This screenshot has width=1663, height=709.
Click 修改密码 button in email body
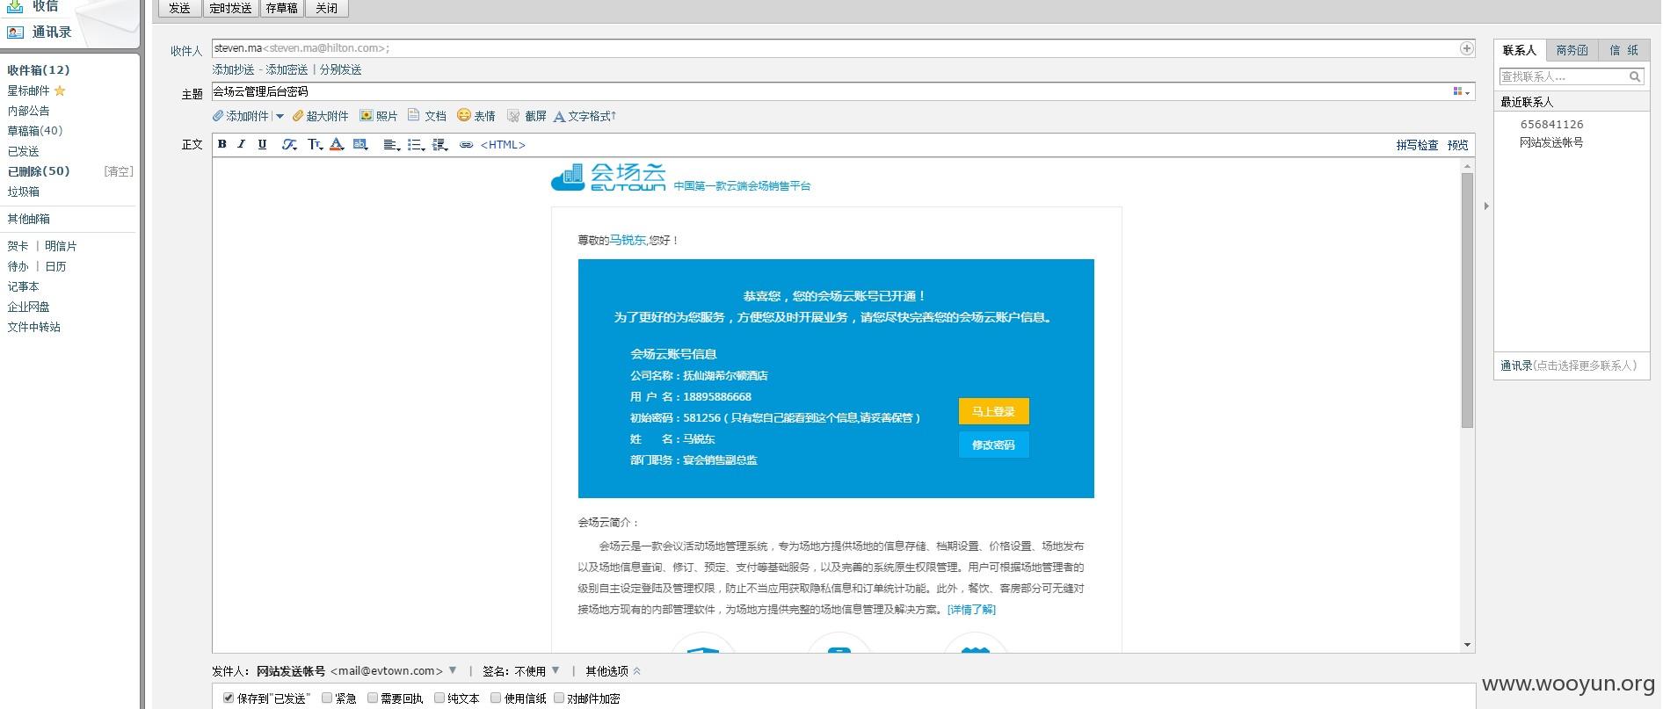tap(993, 445)
